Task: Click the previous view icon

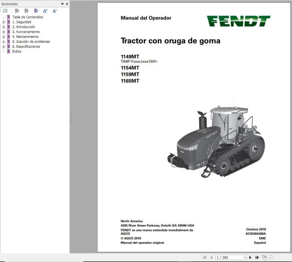Action: click(x=264, y=257)
